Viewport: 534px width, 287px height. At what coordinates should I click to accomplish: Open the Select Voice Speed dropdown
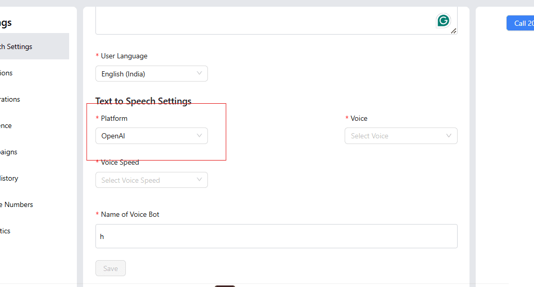point(151,180)
